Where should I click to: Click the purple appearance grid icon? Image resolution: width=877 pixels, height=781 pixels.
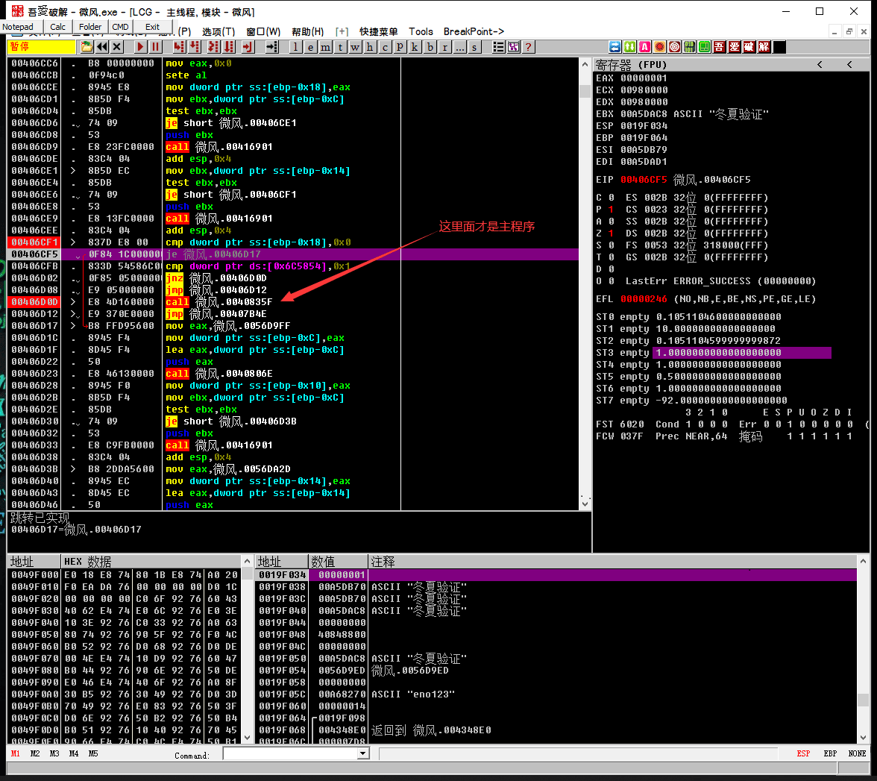[x=513, y=47]
